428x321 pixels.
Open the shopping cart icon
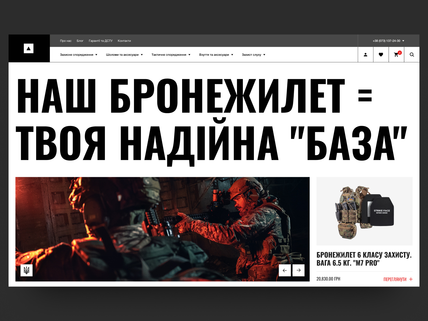click(x=396, y=54)
